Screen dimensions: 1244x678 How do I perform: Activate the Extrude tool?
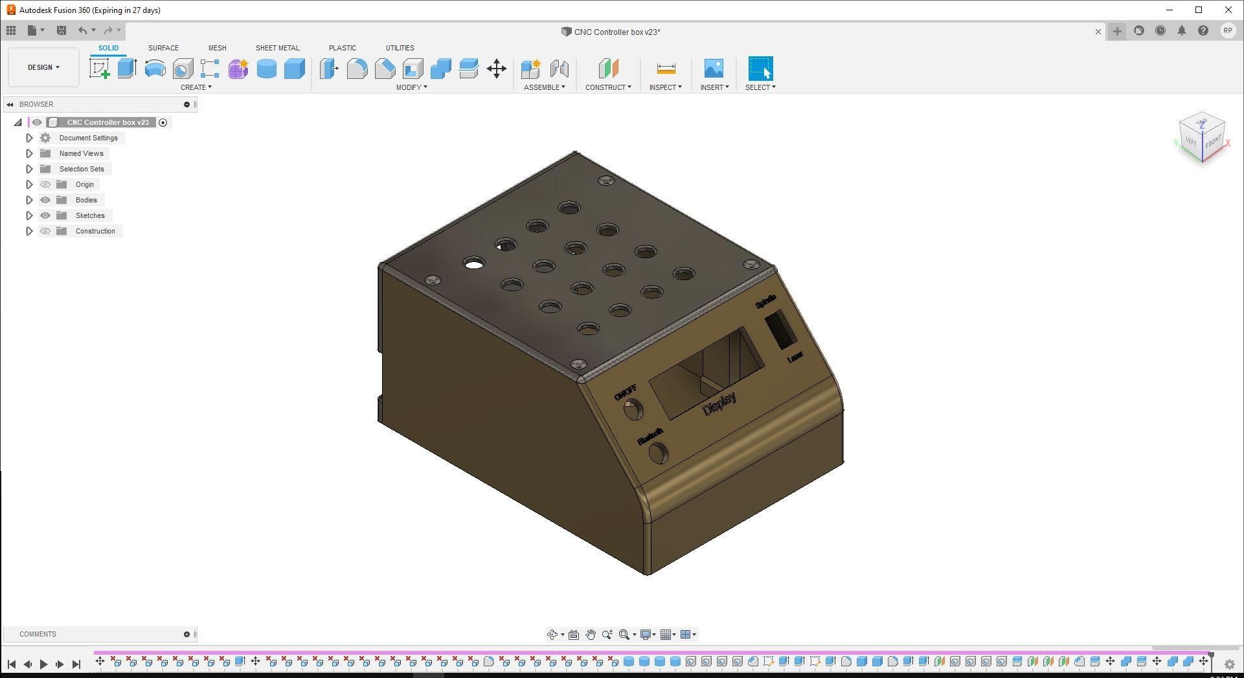[126, 68]
